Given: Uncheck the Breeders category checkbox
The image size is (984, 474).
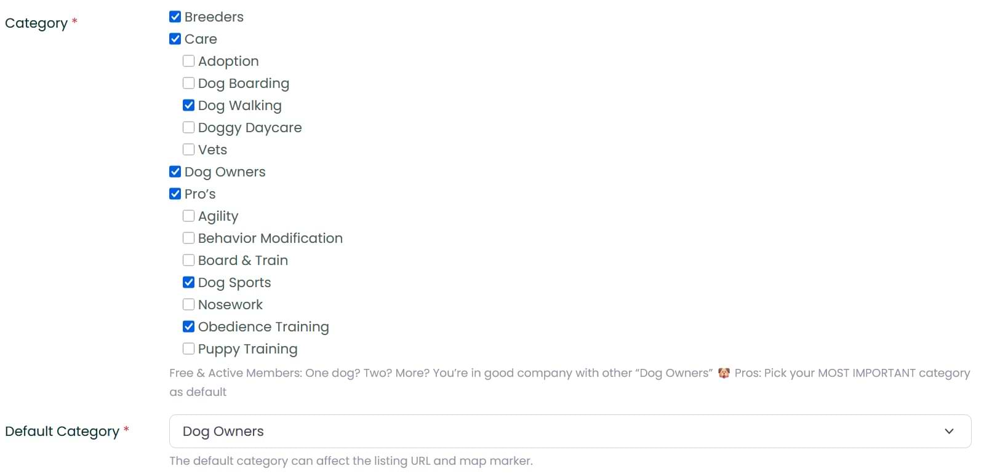Looking at the screenshot, I should (175, 17).
